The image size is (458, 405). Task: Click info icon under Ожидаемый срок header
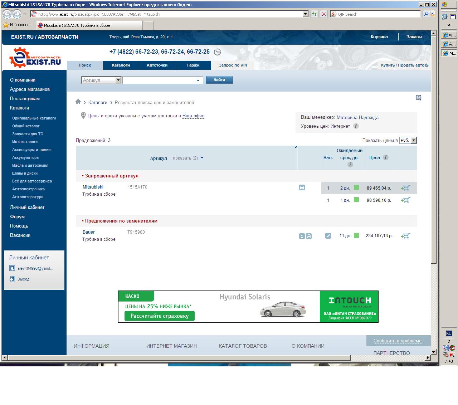coord(350,165)
